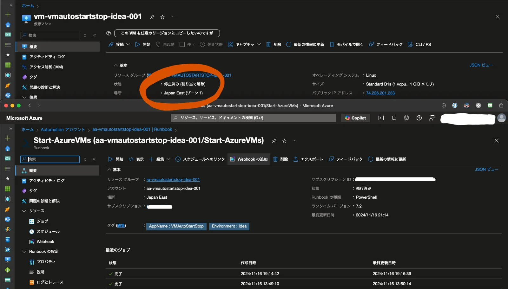Open the 編集 dropdown in runbook toolbar
Image resolution: width=508 pixels, height=289 pixels.
pyautogui.click(x=160, y=159)
